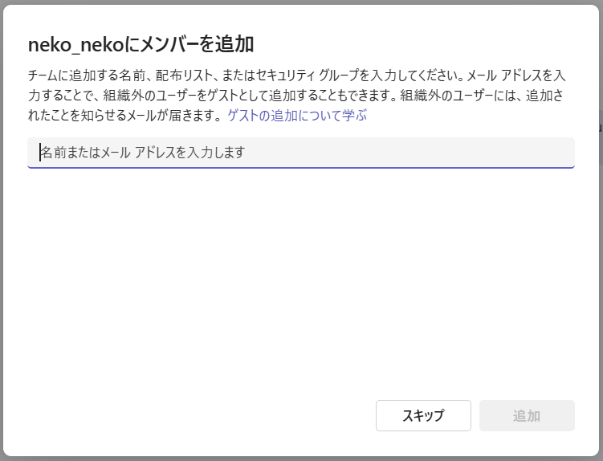Image resolution: width=603 pixels, height=461 pixels.
Task: Click the スキップ button
Action: click(x=423, y=415)
